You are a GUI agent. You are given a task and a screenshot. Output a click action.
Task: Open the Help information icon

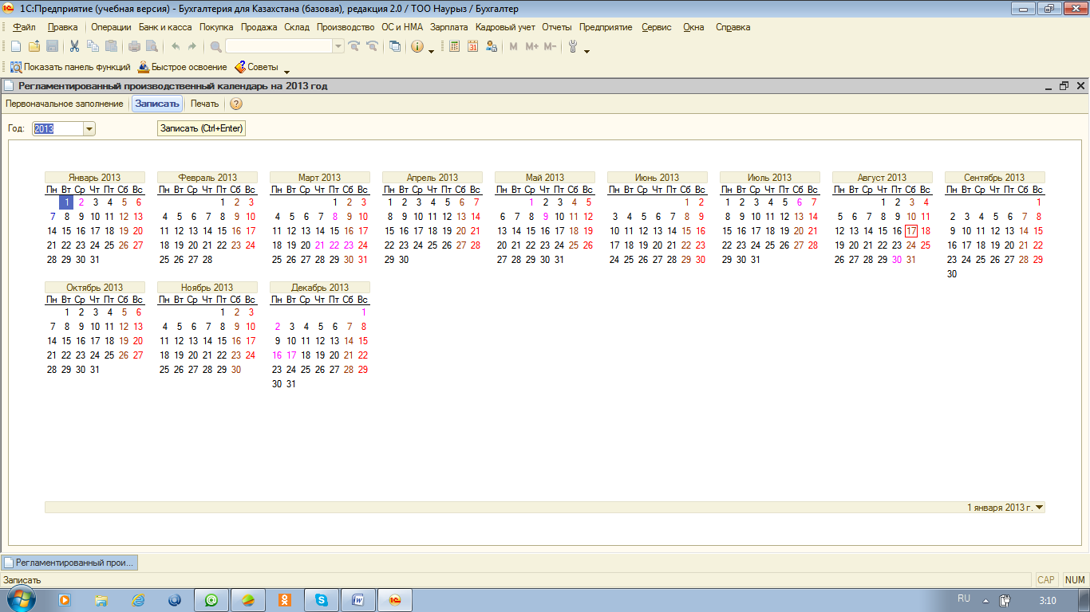pos(417,47)
